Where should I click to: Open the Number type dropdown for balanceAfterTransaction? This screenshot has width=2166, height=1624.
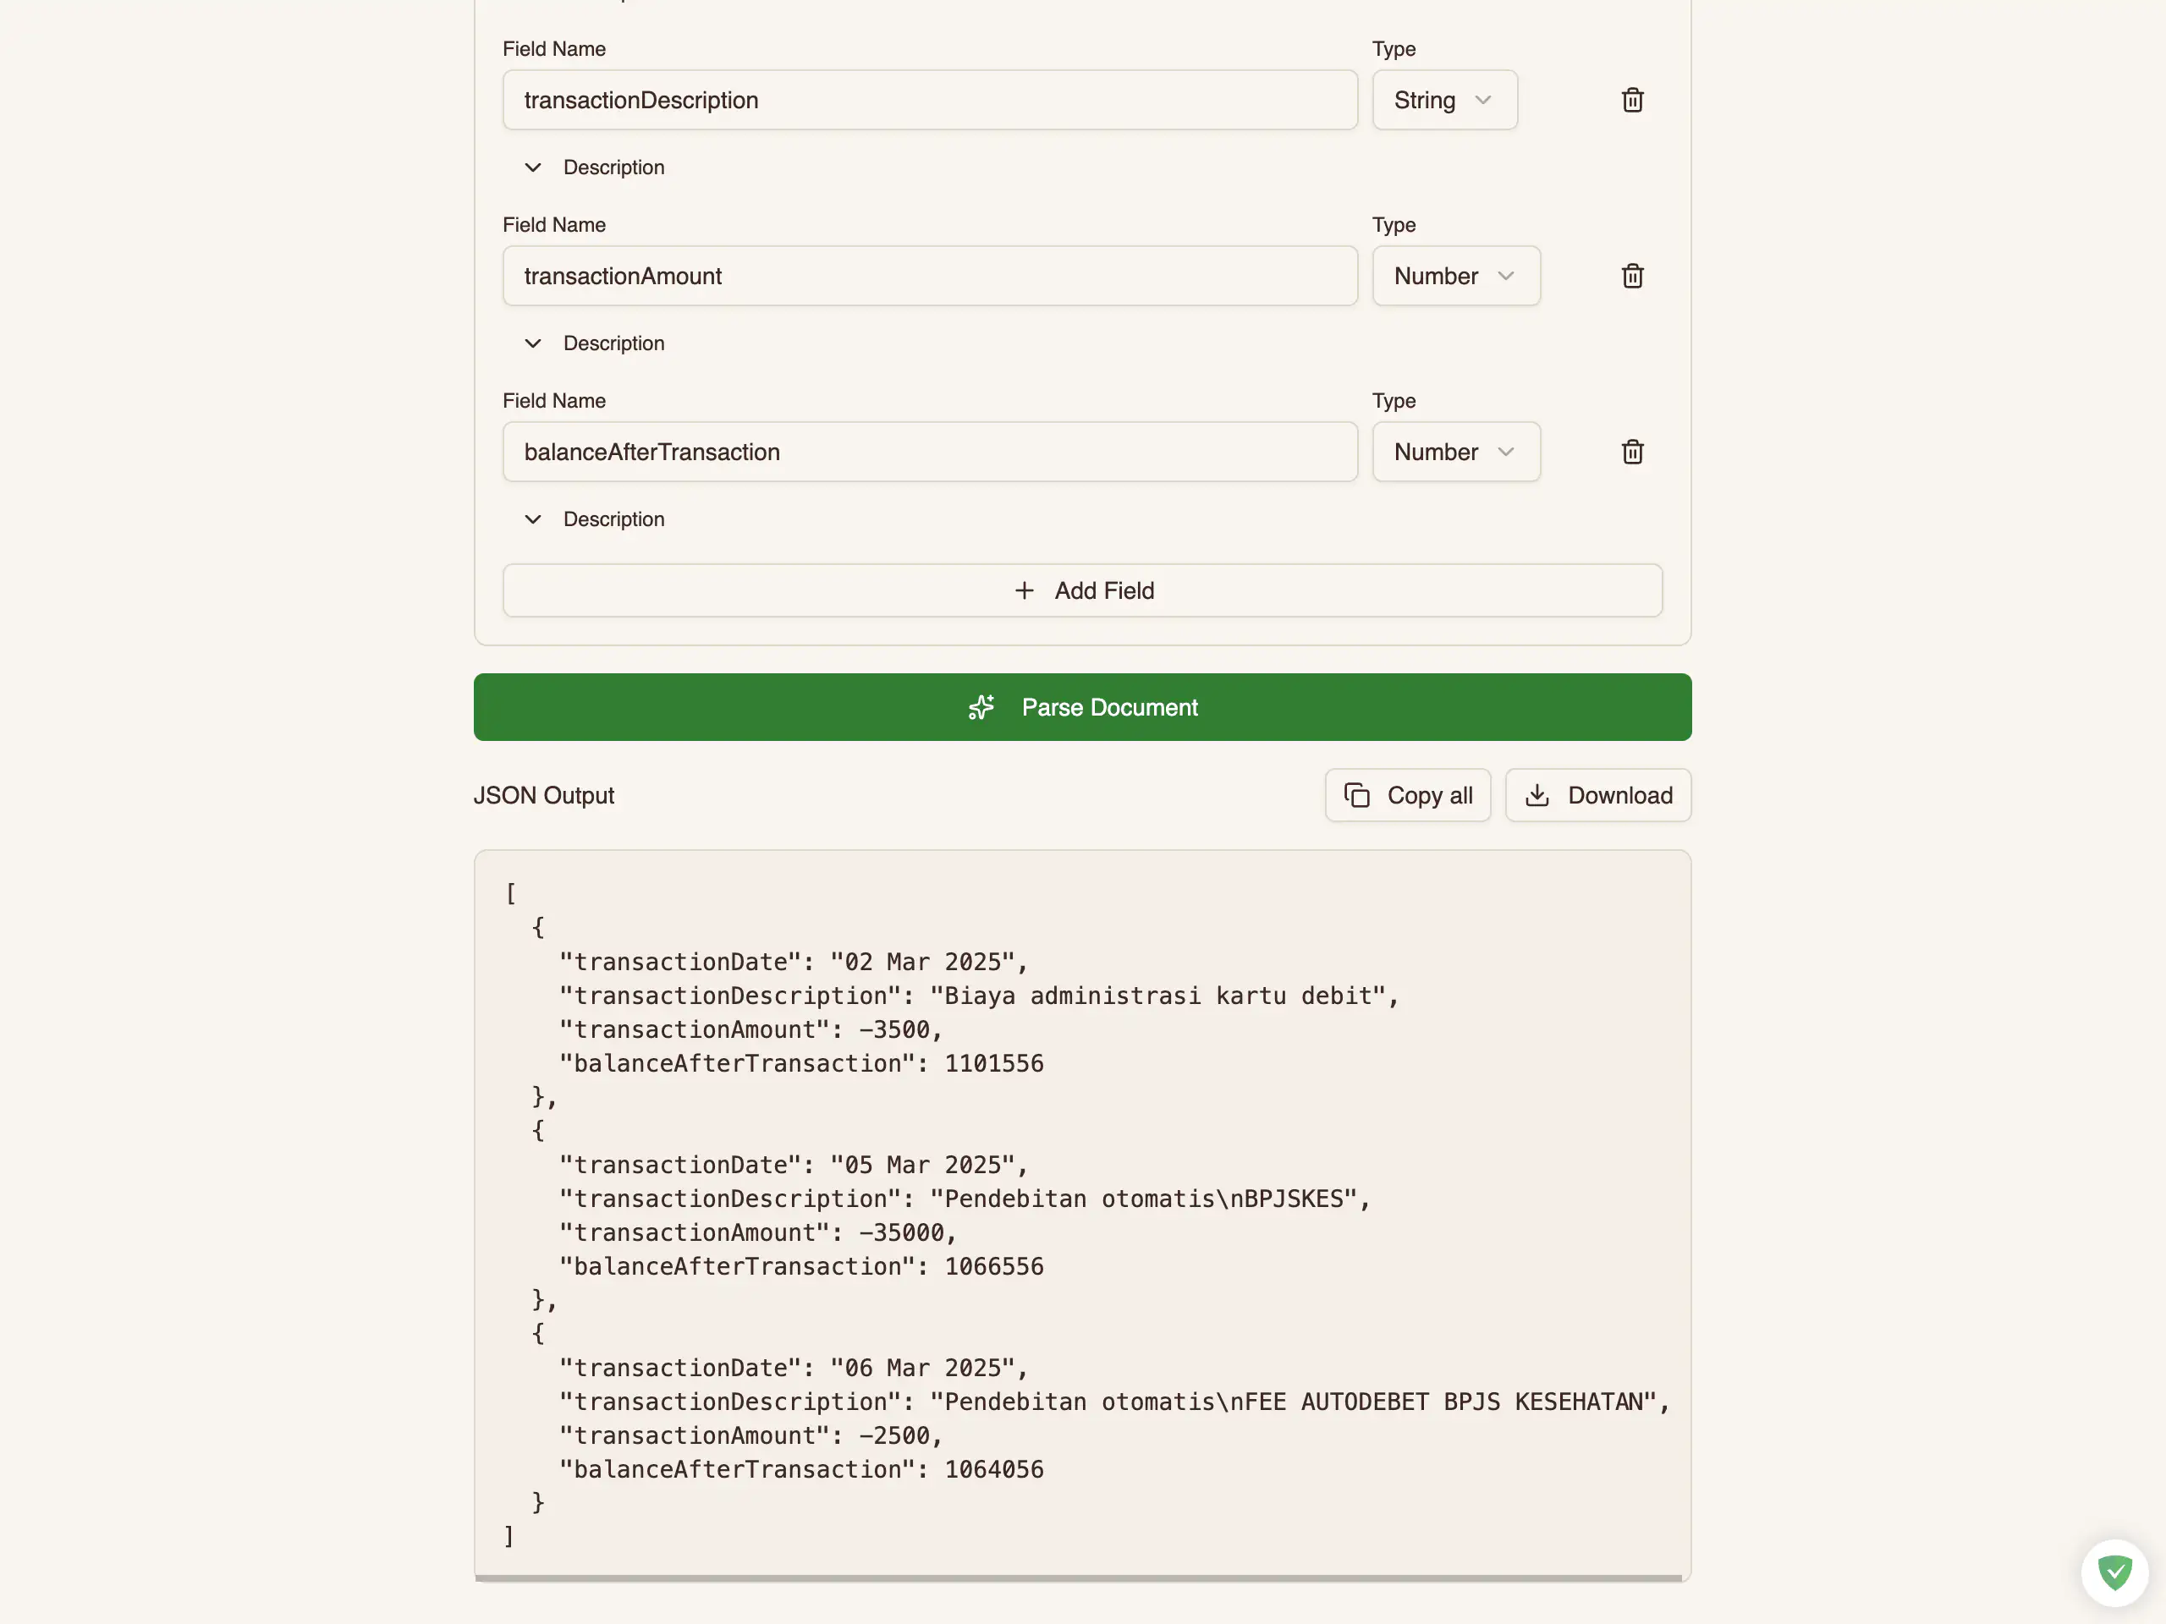[x=1456, y=453]
